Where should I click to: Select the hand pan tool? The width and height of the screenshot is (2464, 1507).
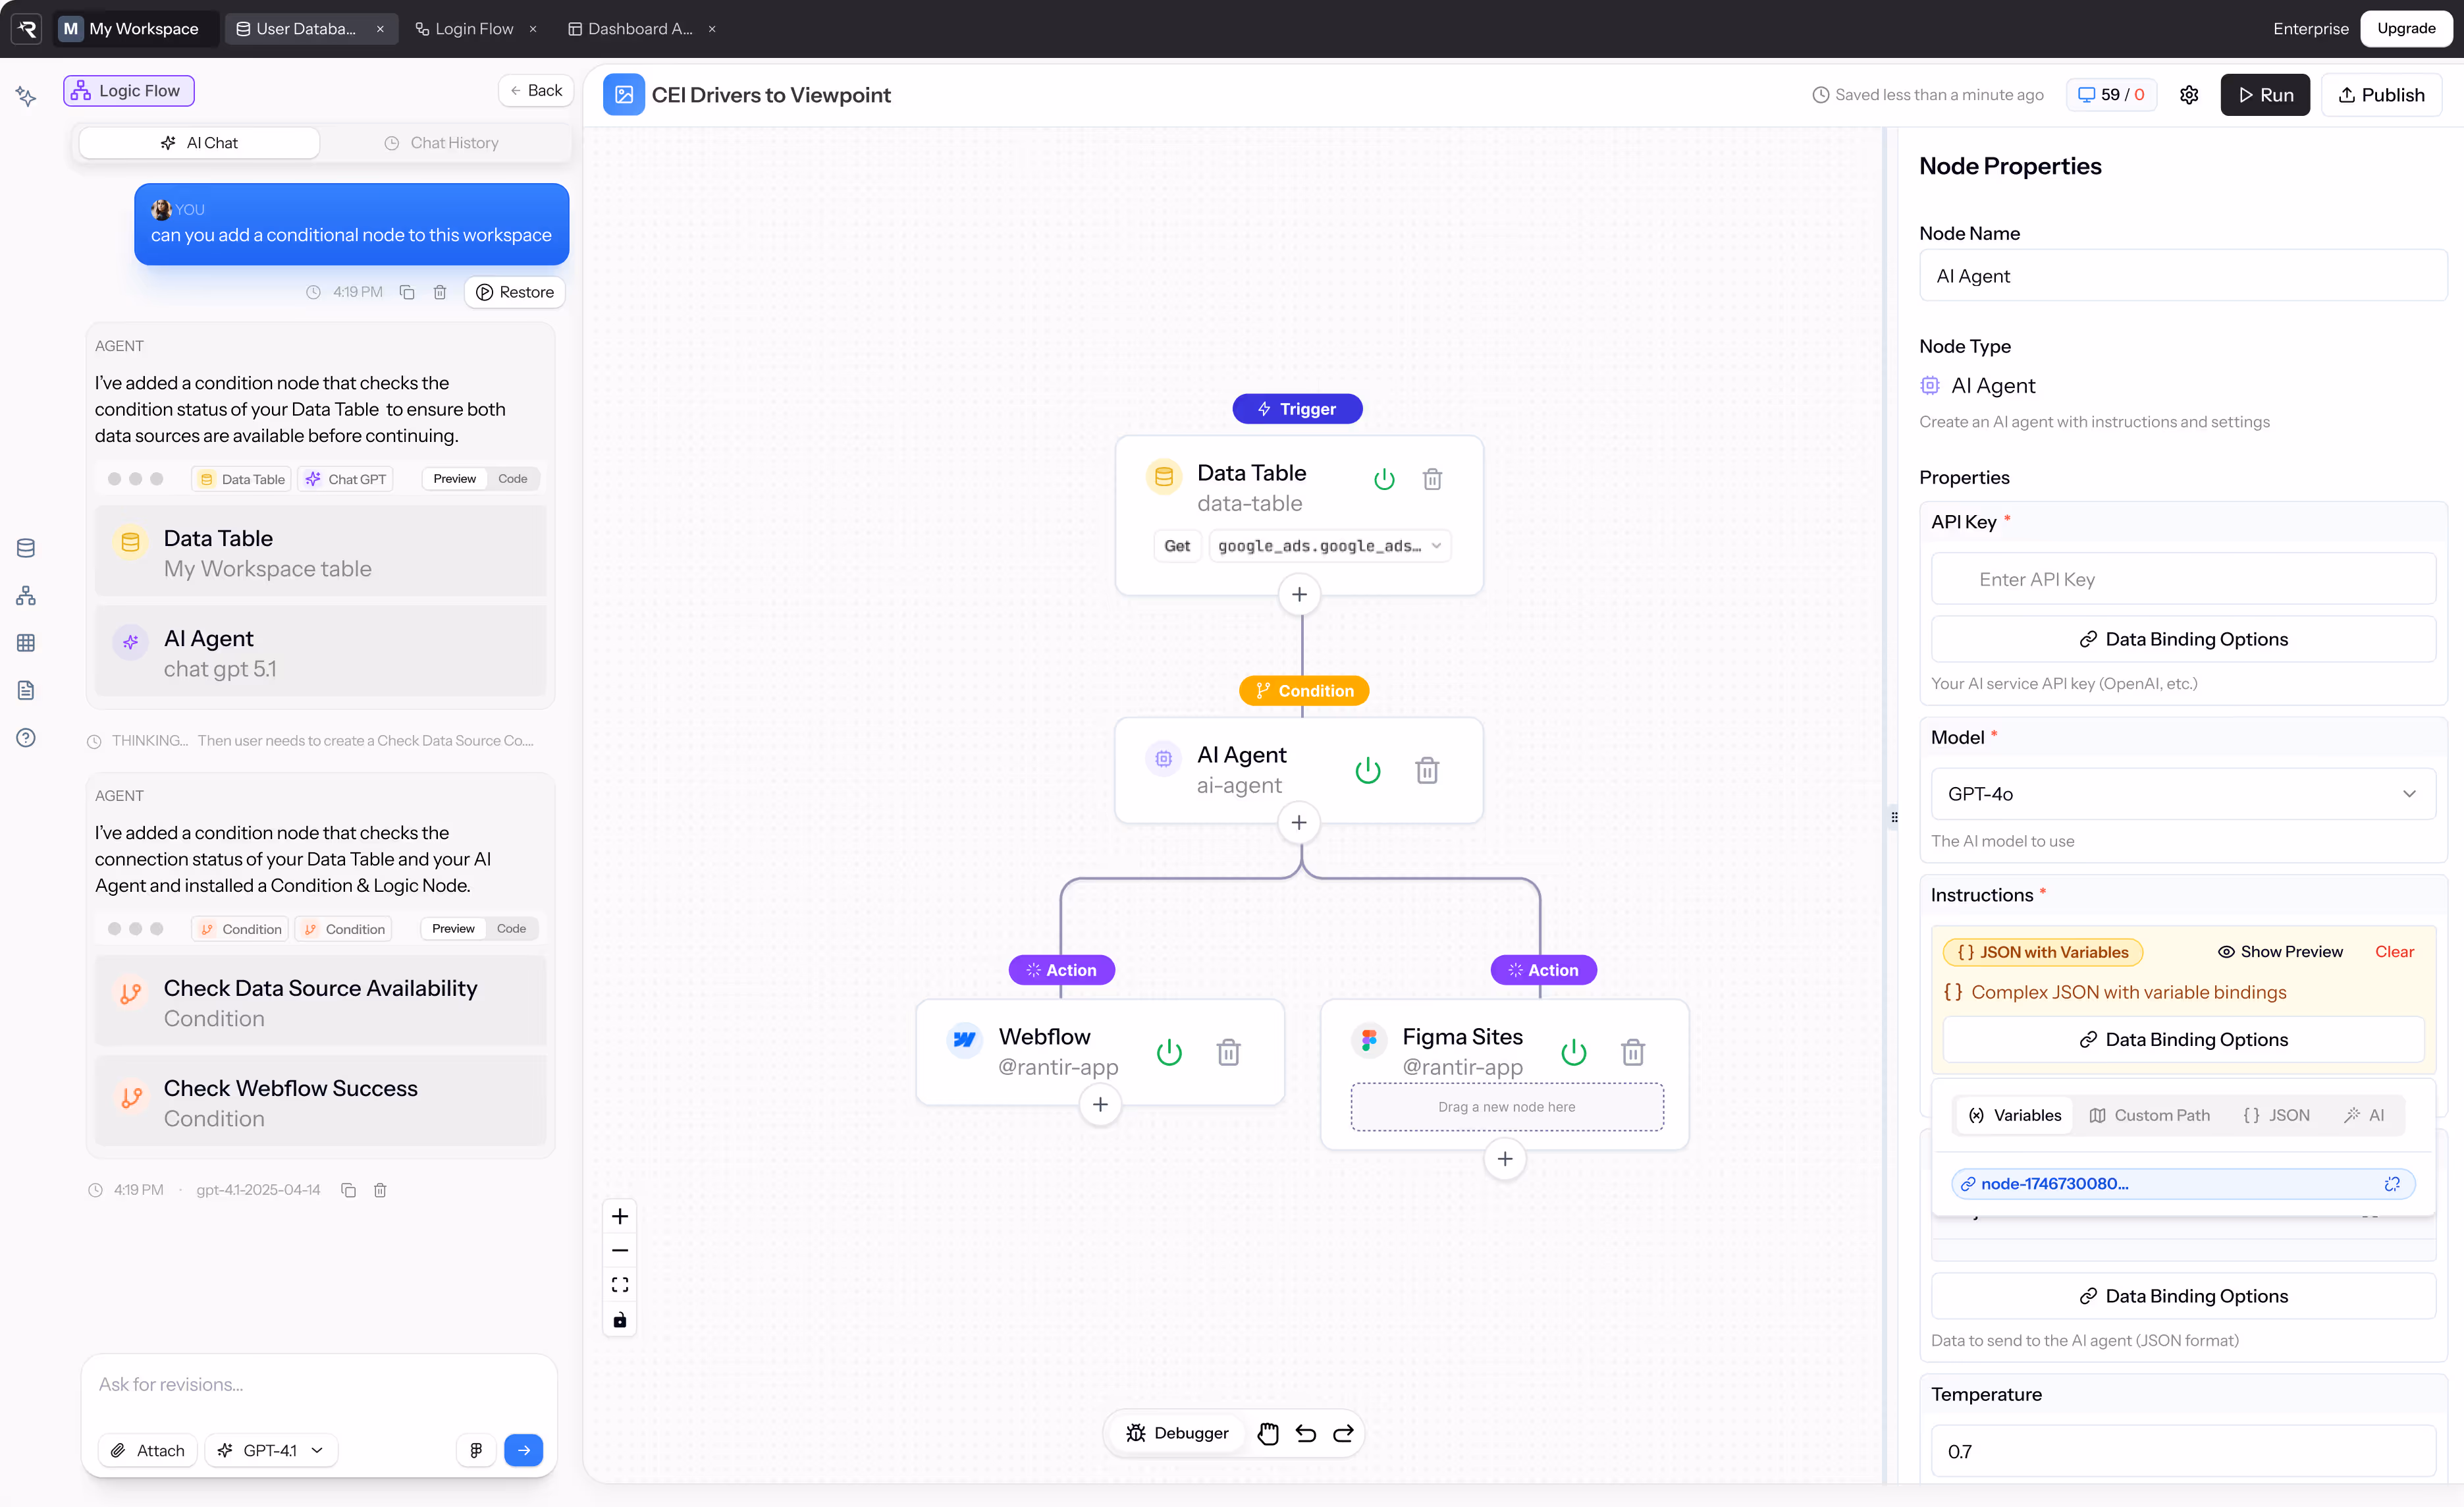click(1267, 1433)
